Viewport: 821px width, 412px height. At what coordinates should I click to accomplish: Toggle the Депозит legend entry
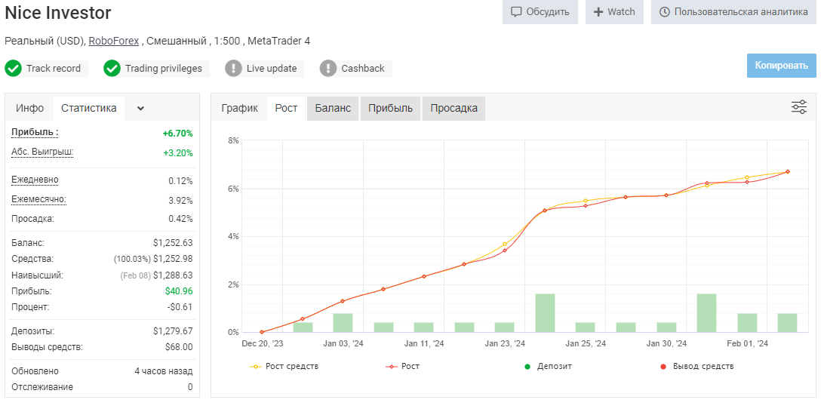[548, 367]
